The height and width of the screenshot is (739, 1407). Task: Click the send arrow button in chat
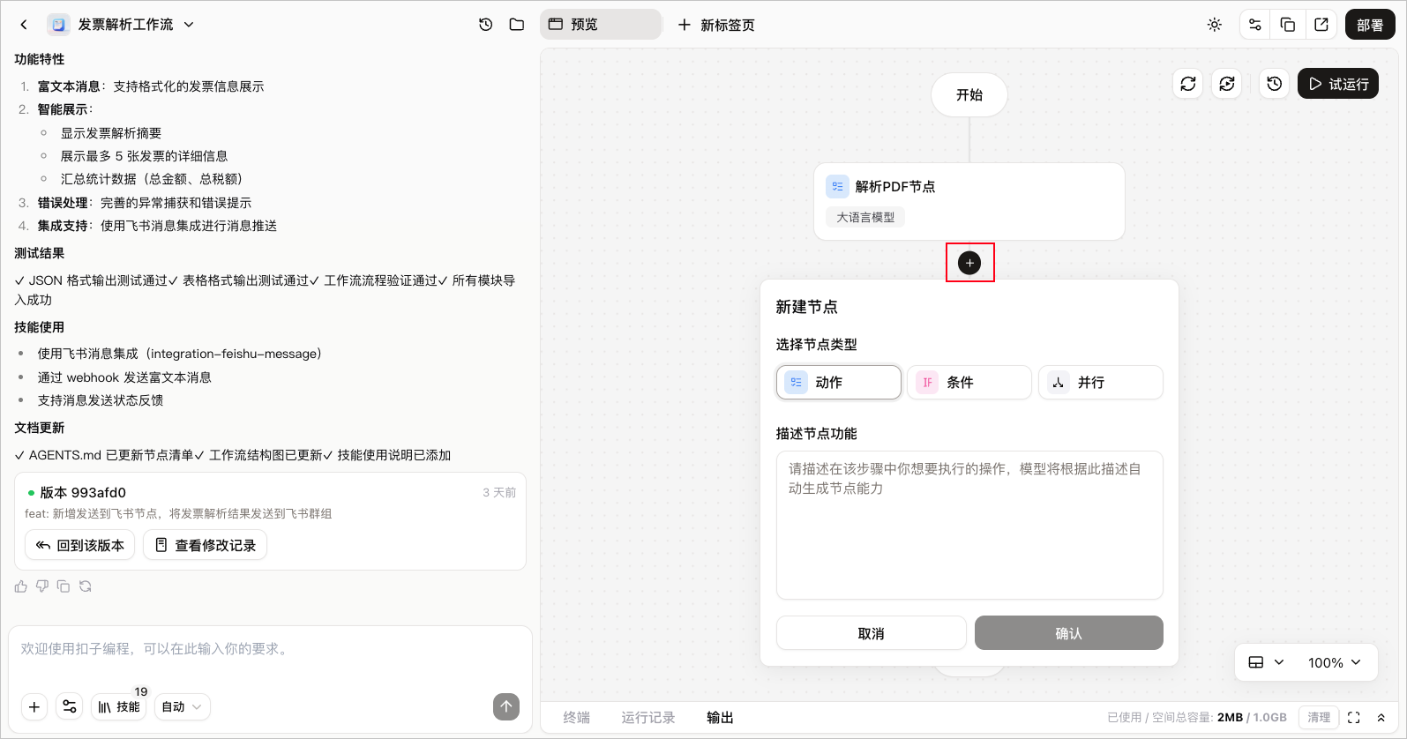tap(506, 706)
